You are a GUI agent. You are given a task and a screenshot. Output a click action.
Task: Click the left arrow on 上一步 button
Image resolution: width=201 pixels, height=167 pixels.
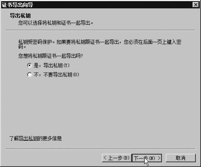point(105,158)
